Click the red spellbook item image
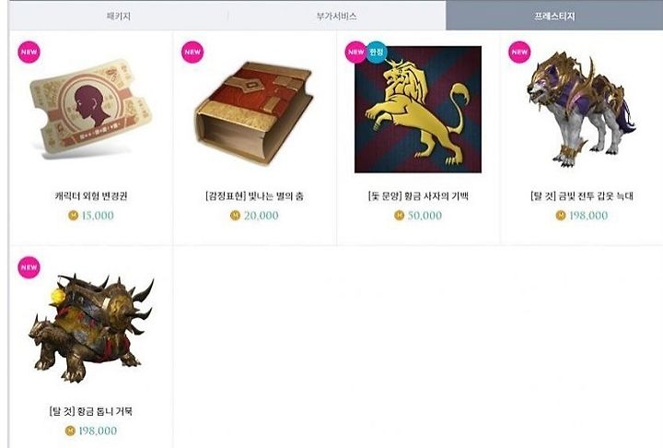This screenshot has width=663, height=448. coord(254,113)
